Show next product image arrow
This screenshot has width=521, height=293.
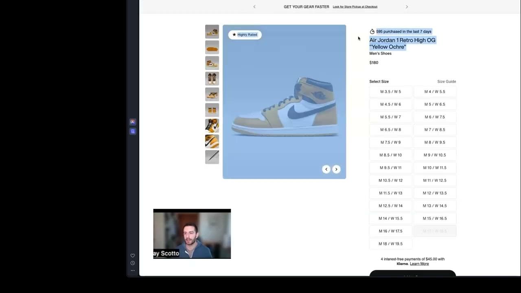(336, 169)
